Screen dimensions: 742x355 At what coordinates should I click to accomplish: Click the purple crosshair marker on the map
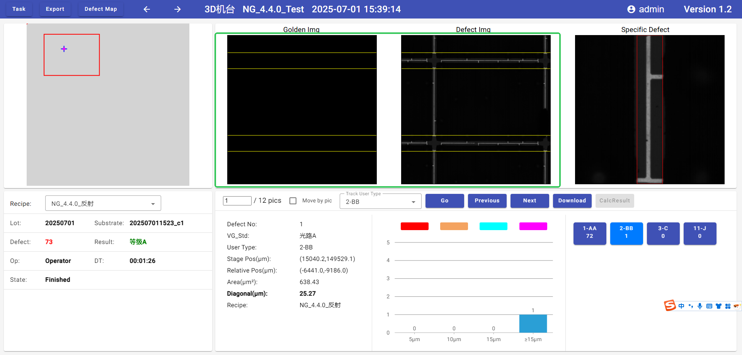coord(64,49)
